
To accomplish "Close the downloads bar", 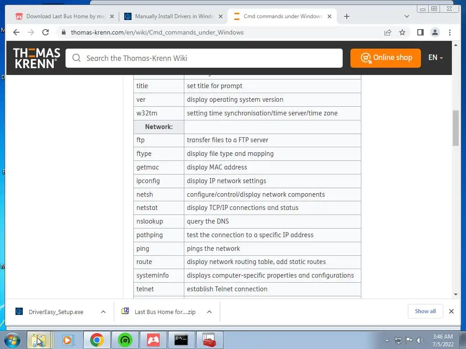I will click(451, 311).
